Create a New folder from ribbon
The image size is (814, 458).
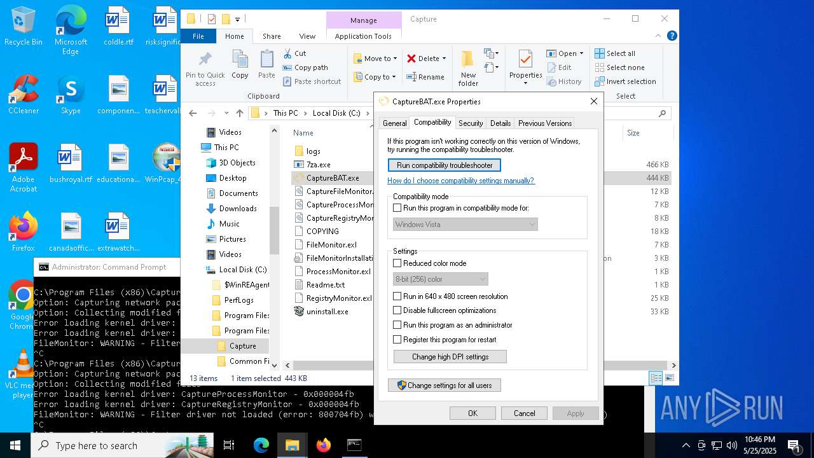(468, 69)
